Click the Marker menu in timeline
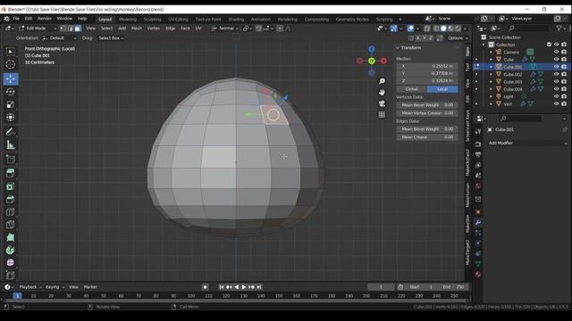This screenshot has height=321, width=572. (90, 287)
